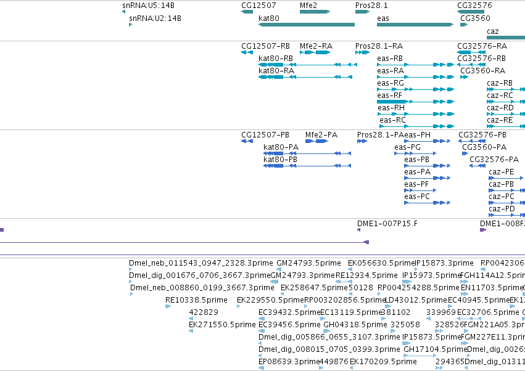The height and width of the screenshot is (371, 525).
Task: Select the eas-RG transcript
Action: point(416,89)
